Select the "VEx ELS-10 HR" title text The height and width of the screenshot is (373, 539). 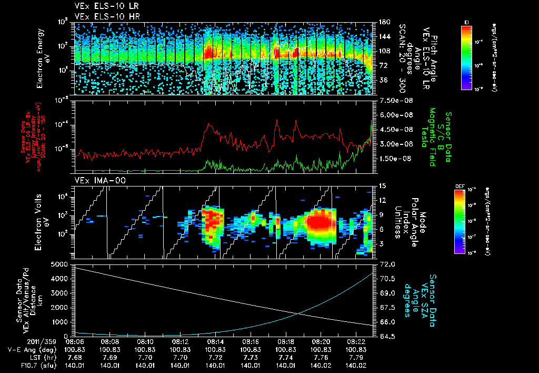pyautogui.click(x=107, y=16)
